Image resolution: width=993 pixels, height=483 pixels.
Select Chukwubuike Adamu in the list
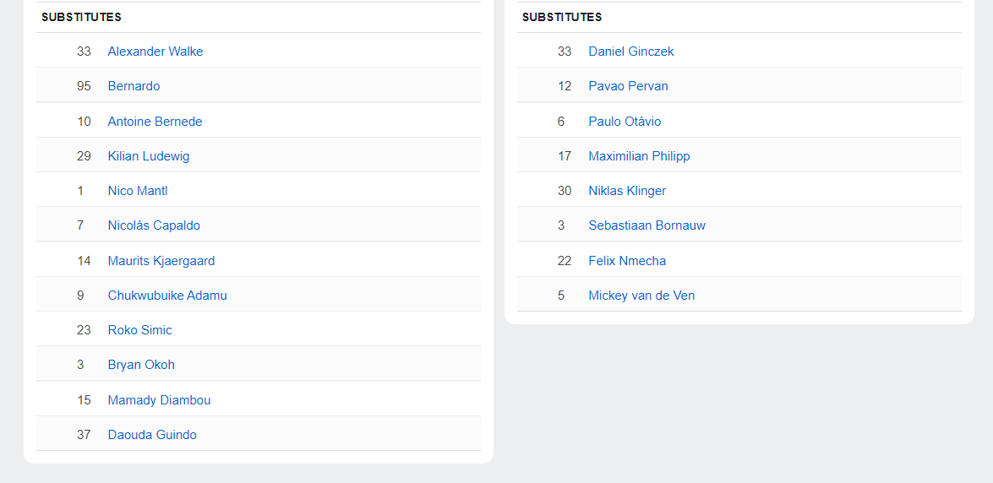167,296
